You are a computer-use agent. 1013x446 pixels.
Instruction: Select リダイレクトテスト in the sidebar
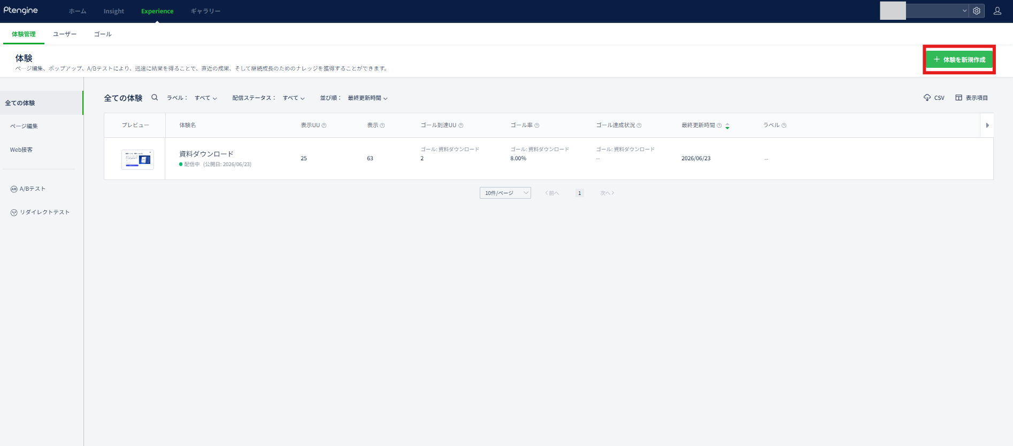click(x=45, y=213)
